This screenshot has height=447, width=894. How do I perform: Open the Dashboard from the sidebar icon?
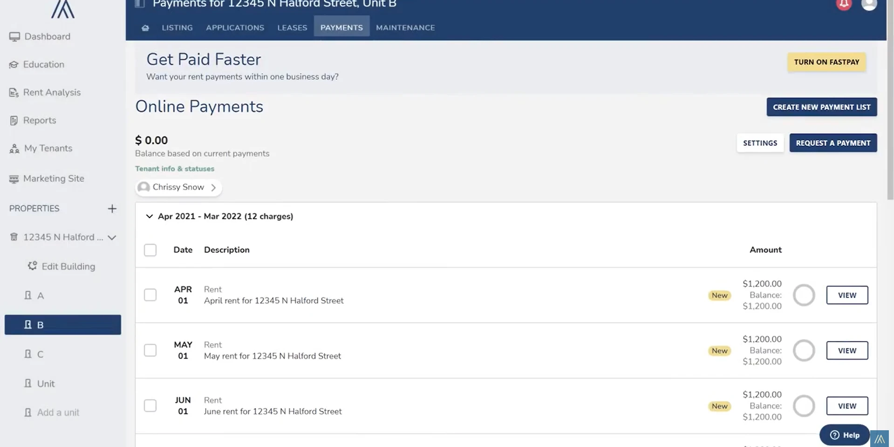pos(15,36)
